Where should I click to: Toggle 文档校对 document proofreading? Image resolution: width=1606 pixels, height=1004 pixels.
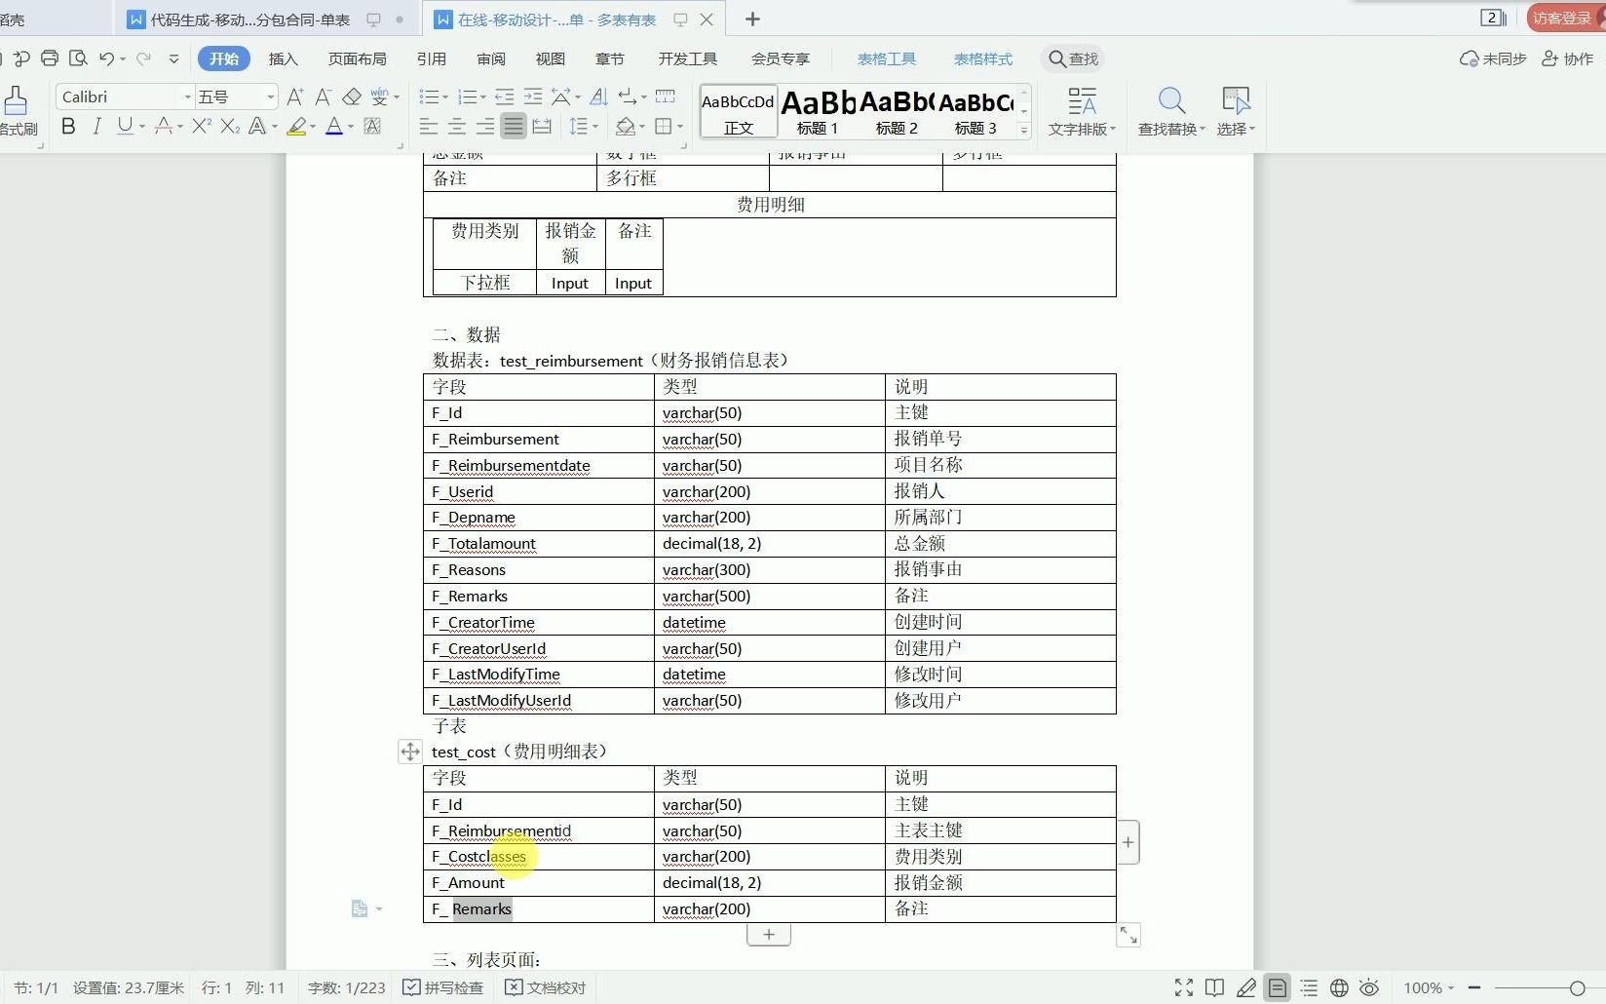546,987
